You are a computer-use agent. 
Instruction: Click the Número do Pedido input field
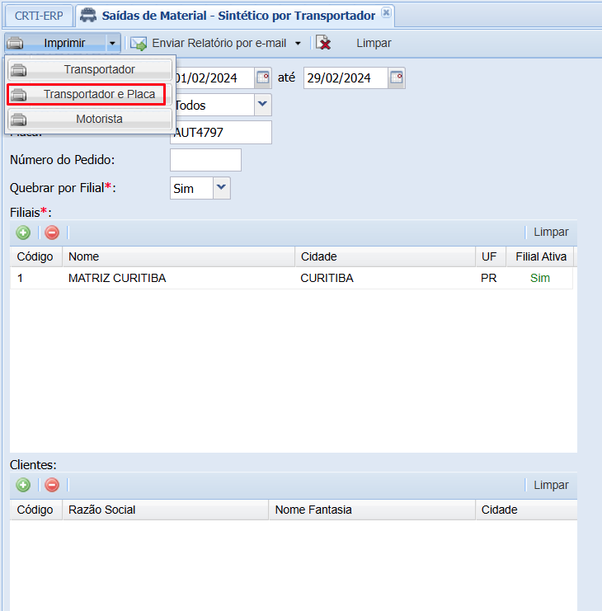205,160
